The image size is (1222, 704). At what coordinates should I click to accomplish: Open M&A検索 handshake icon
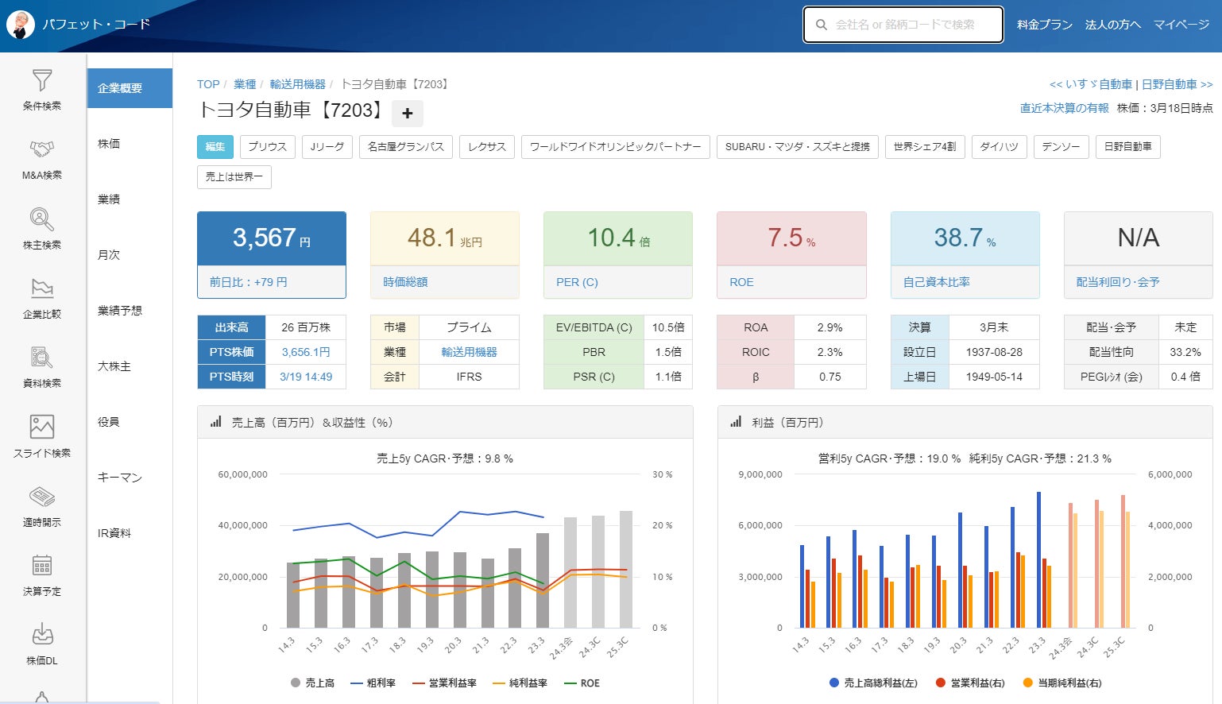click(42, 149)
